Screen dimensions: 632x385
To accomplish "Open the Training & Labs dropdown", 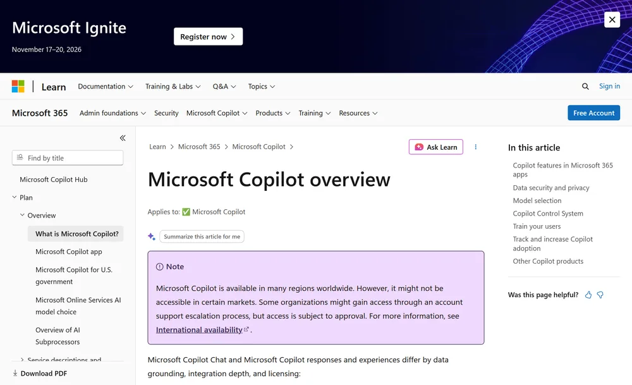I will click(173, 86).
